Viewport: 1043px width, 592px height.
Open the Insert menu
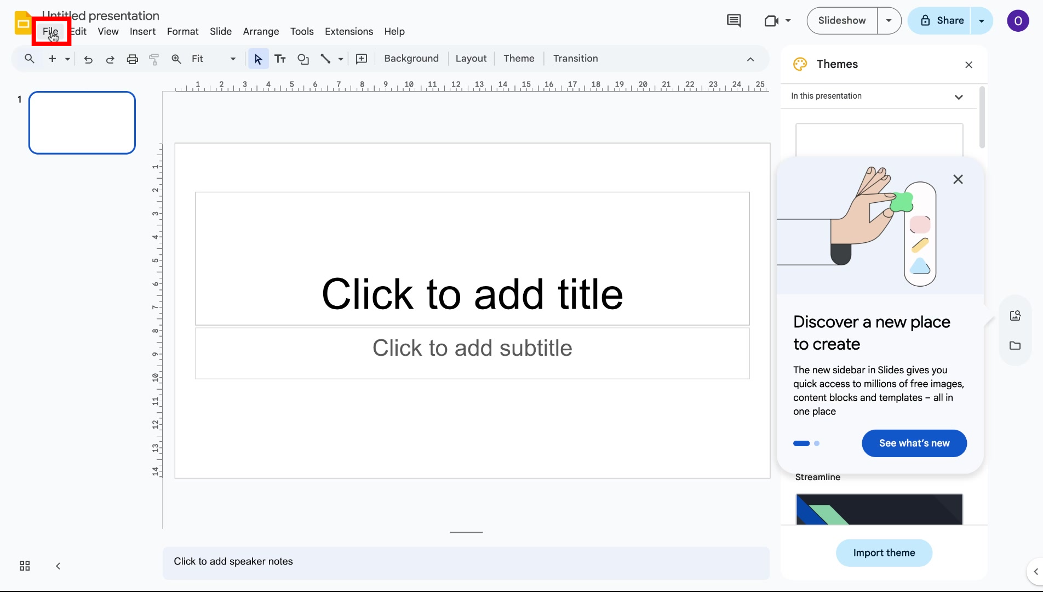(142, 31)
